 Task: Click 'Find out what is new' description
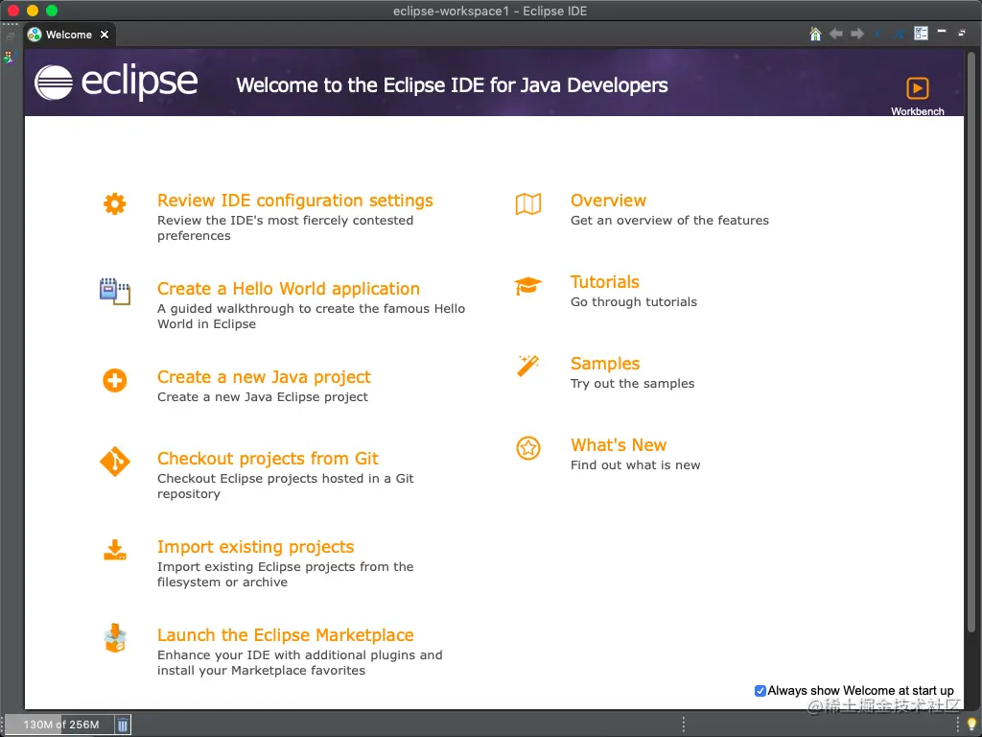click(x=635, y=465)
